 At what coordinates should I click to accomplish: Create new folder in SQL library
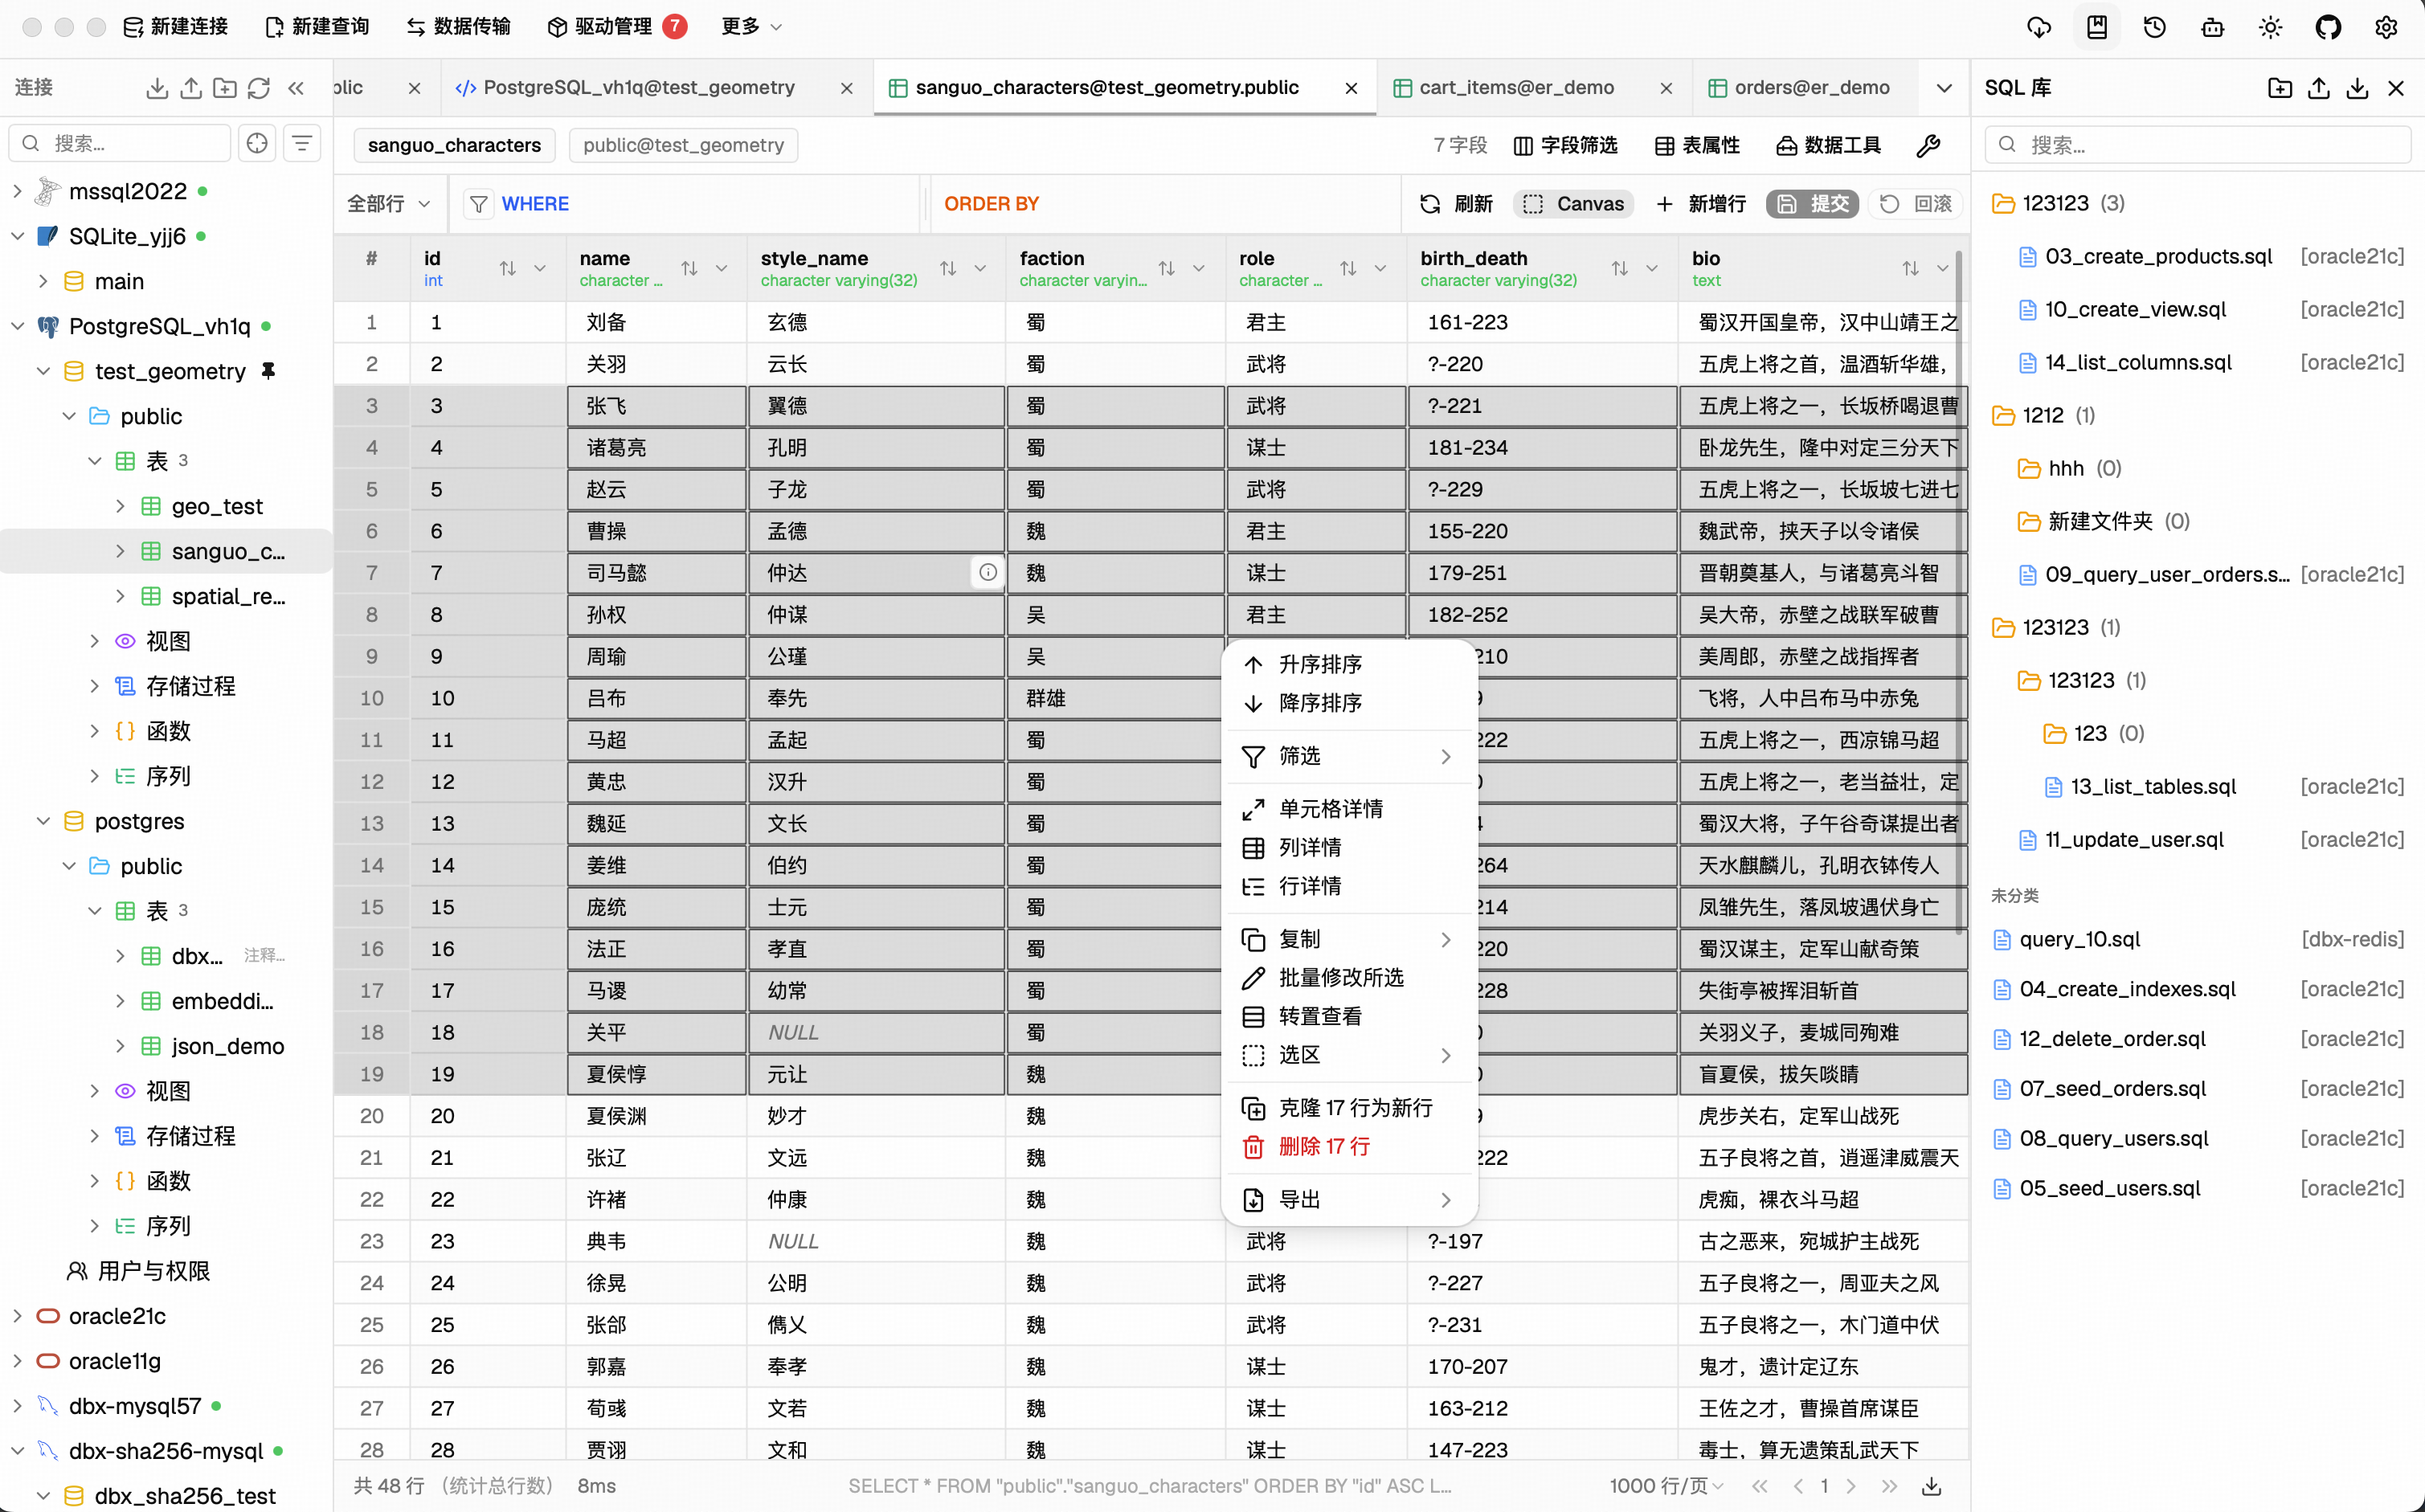(2279, 88)
